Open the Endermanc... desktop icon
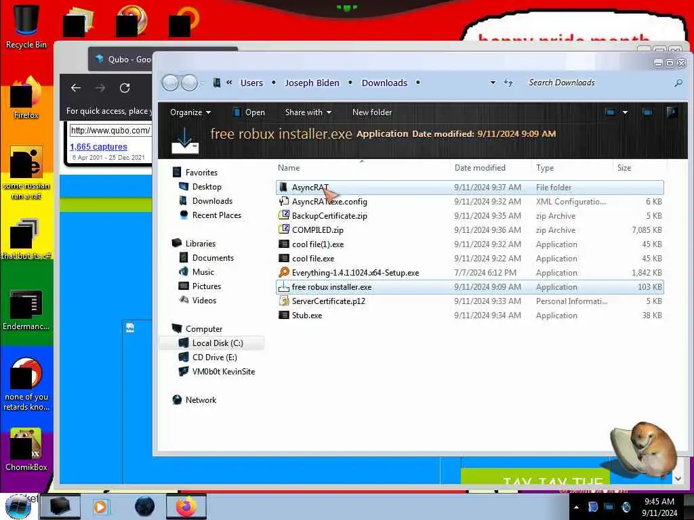Screen dimensions: 694x520 click(x=26, y=309)
